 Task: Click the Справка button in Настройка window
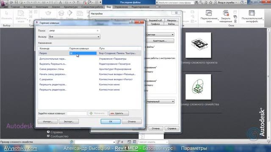click(171, 128)
